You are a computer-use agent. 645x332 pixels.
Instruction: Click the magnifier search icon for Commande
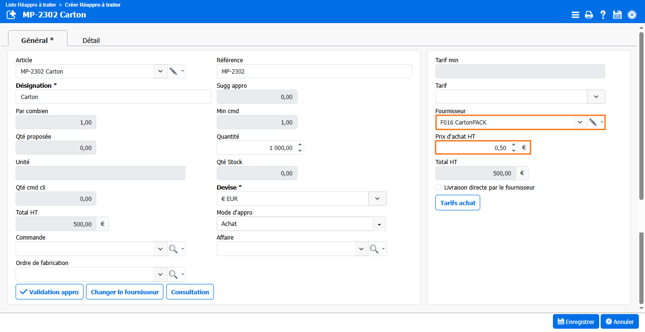click(x=173, y=249)
